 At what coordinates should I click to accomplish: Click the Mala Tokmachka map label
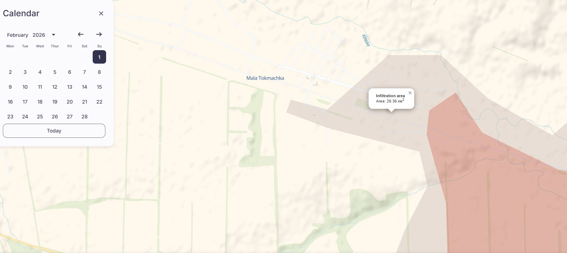coord(265,78)
